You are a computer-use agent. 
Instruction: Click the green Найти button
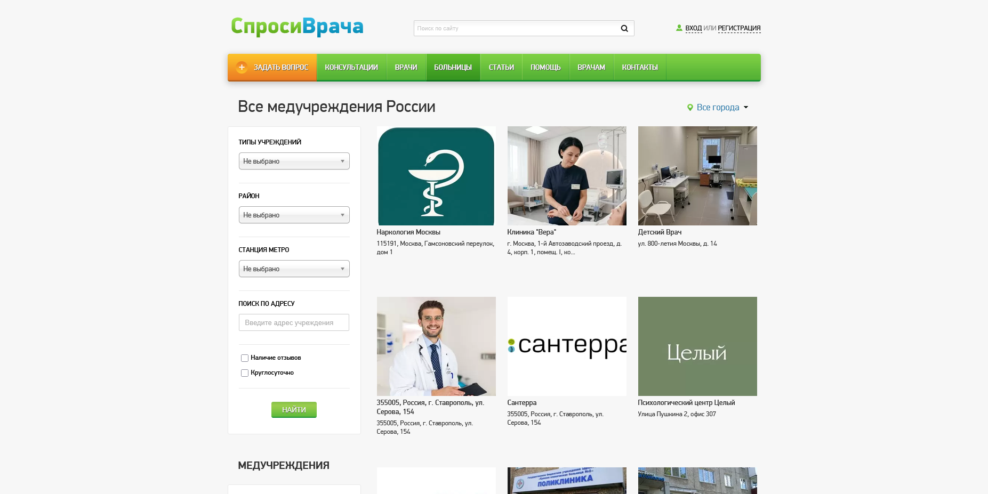point(294,410)
